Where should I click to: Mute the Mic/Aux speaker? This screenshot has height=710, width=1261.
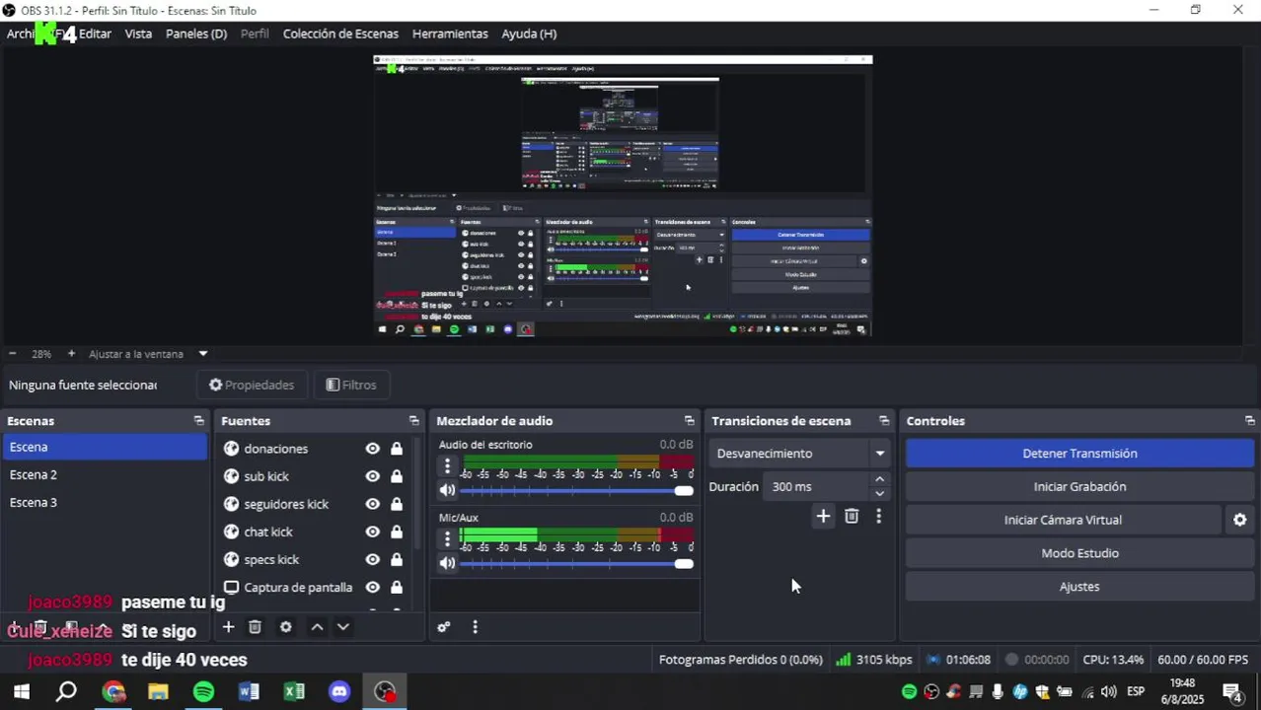pyautogui.click(x=447, y=563)
